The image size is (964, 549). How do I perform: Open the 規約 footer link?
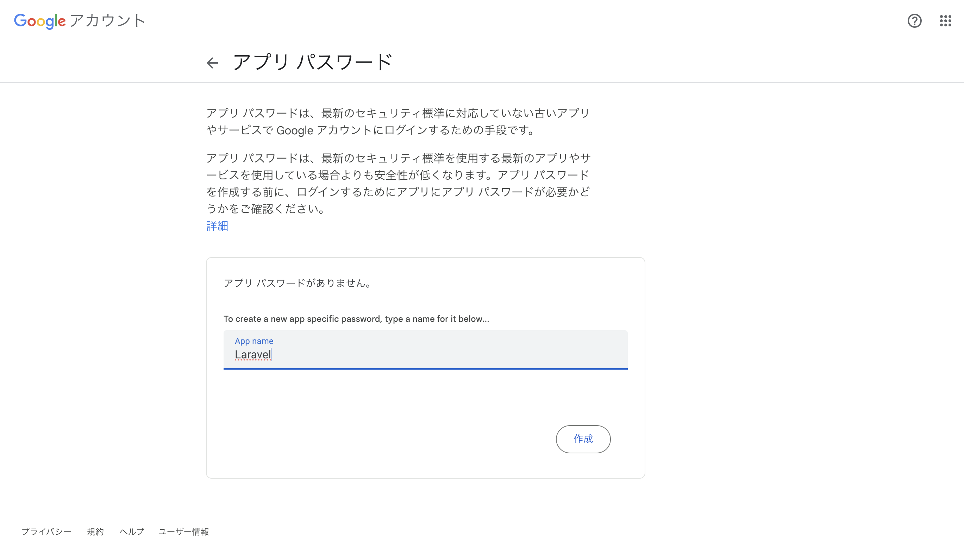click(x=95, y=532)
